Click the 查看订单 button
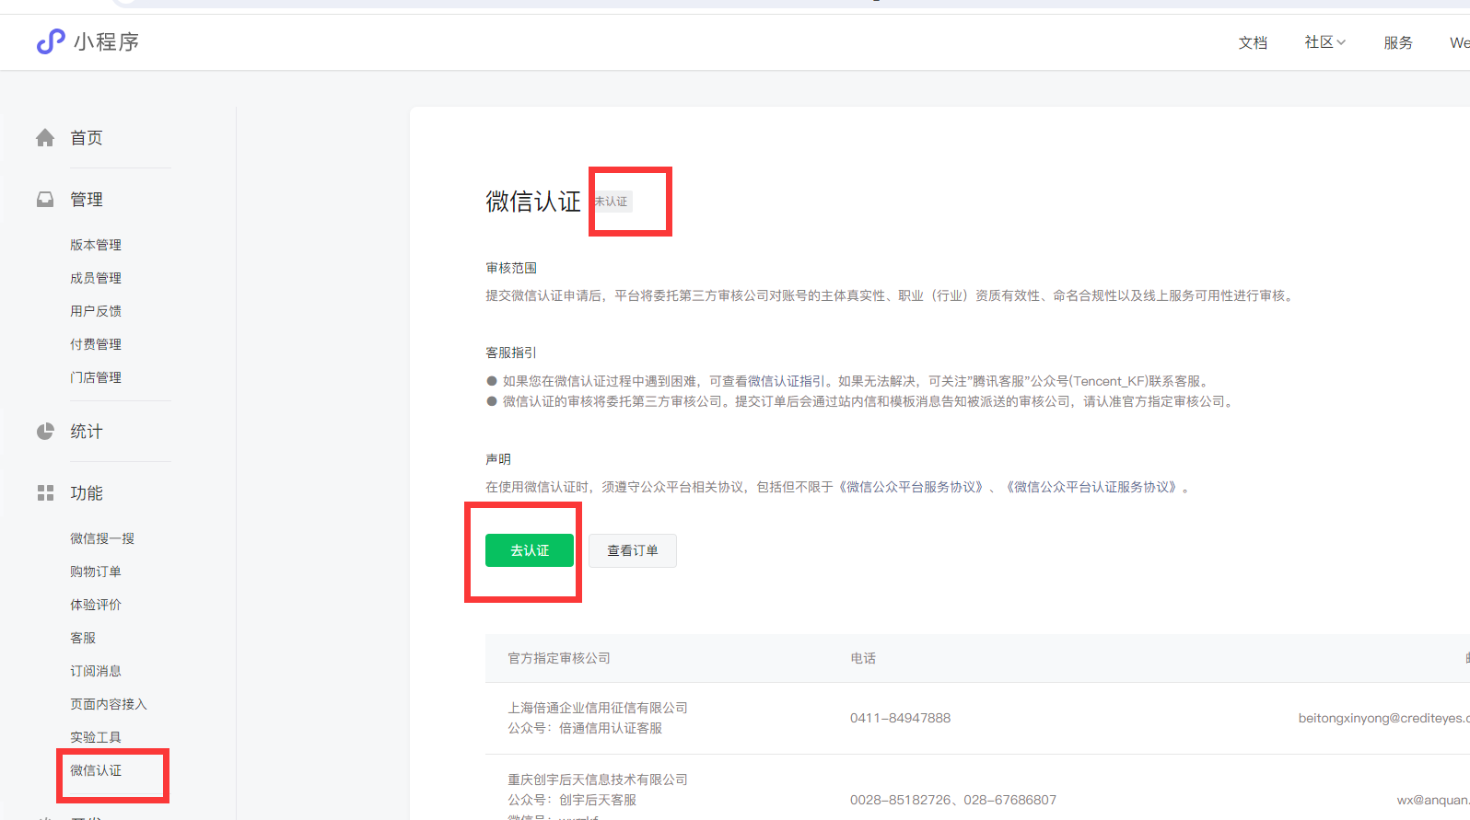 (633, 550)
